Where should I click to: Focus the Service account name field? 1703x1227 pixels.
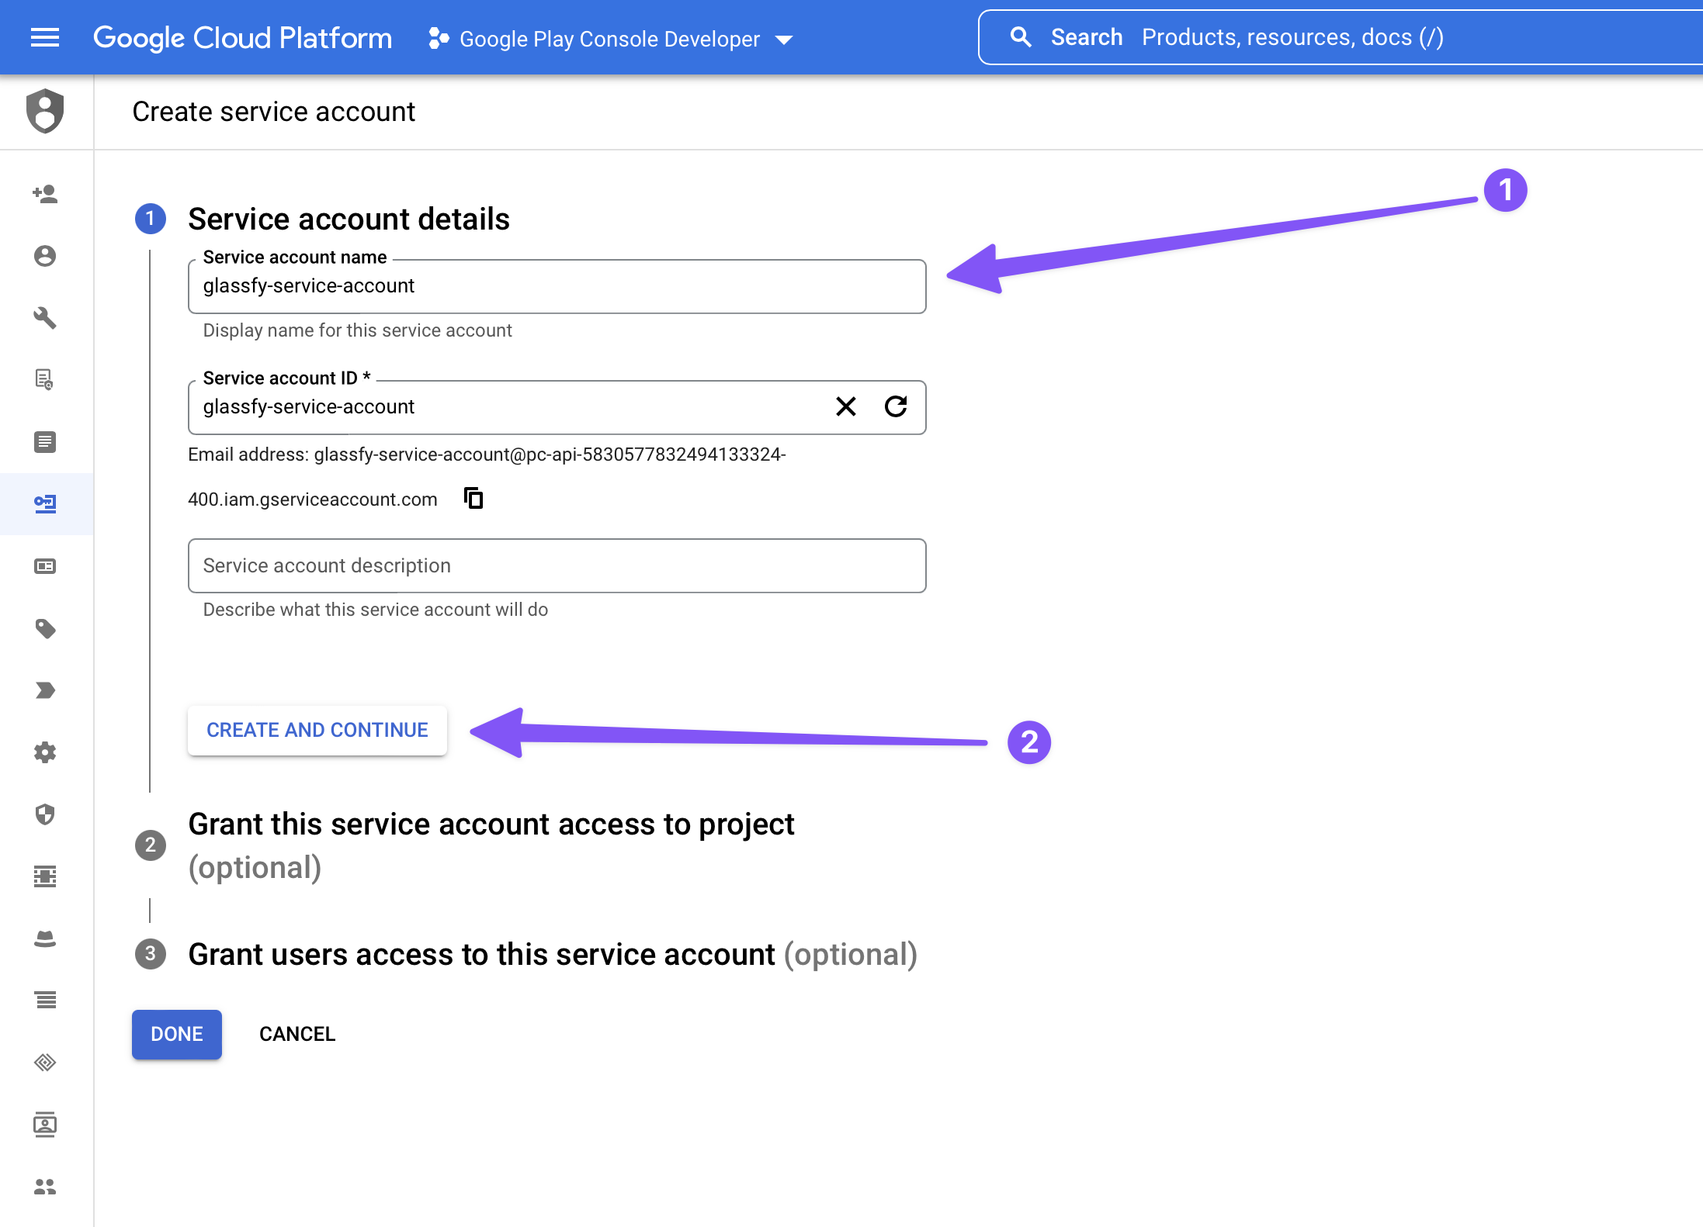556,286
